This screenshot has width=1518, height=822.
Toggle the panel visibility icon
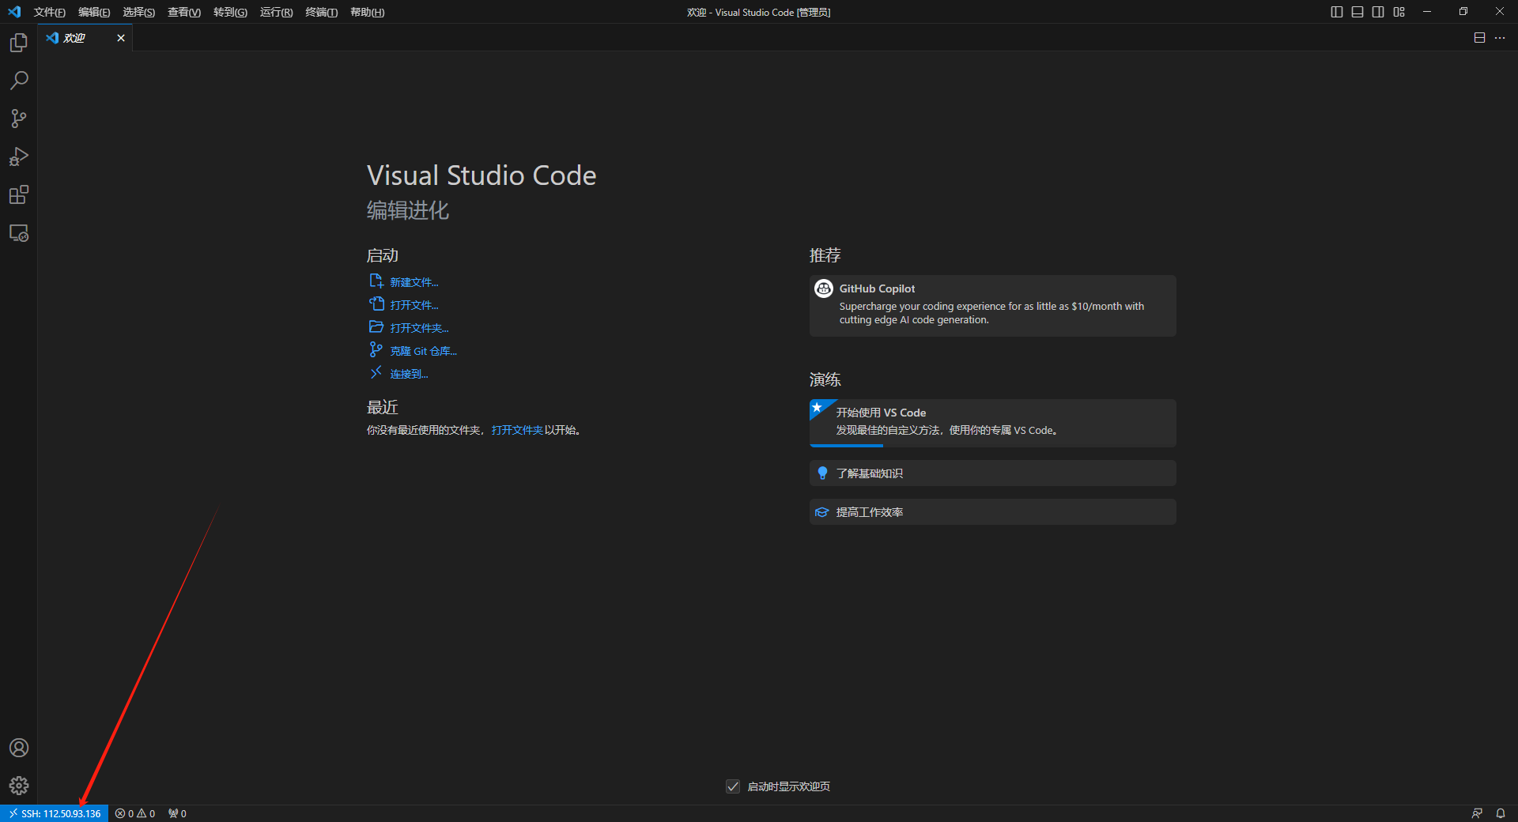[x=1357, y=12]
